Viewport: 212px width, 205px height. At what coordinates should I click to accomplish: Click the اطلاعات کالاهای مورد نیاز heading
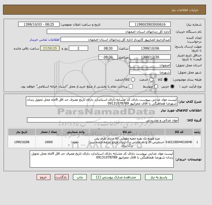tap(181, 110)
